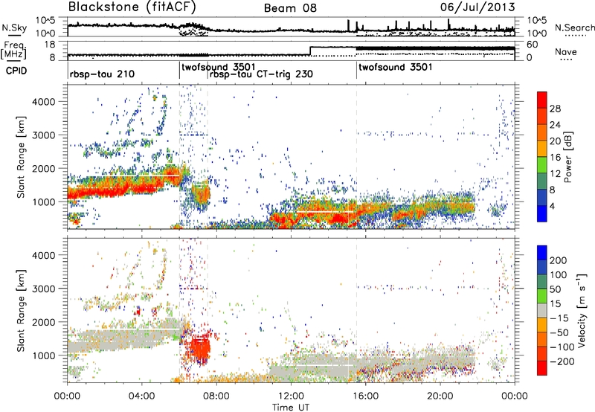Viewport: 595px width, 412px height.
Task: Click the solid line sample under N.Sky
Action: pyautogui.click(x=14, y=36)
